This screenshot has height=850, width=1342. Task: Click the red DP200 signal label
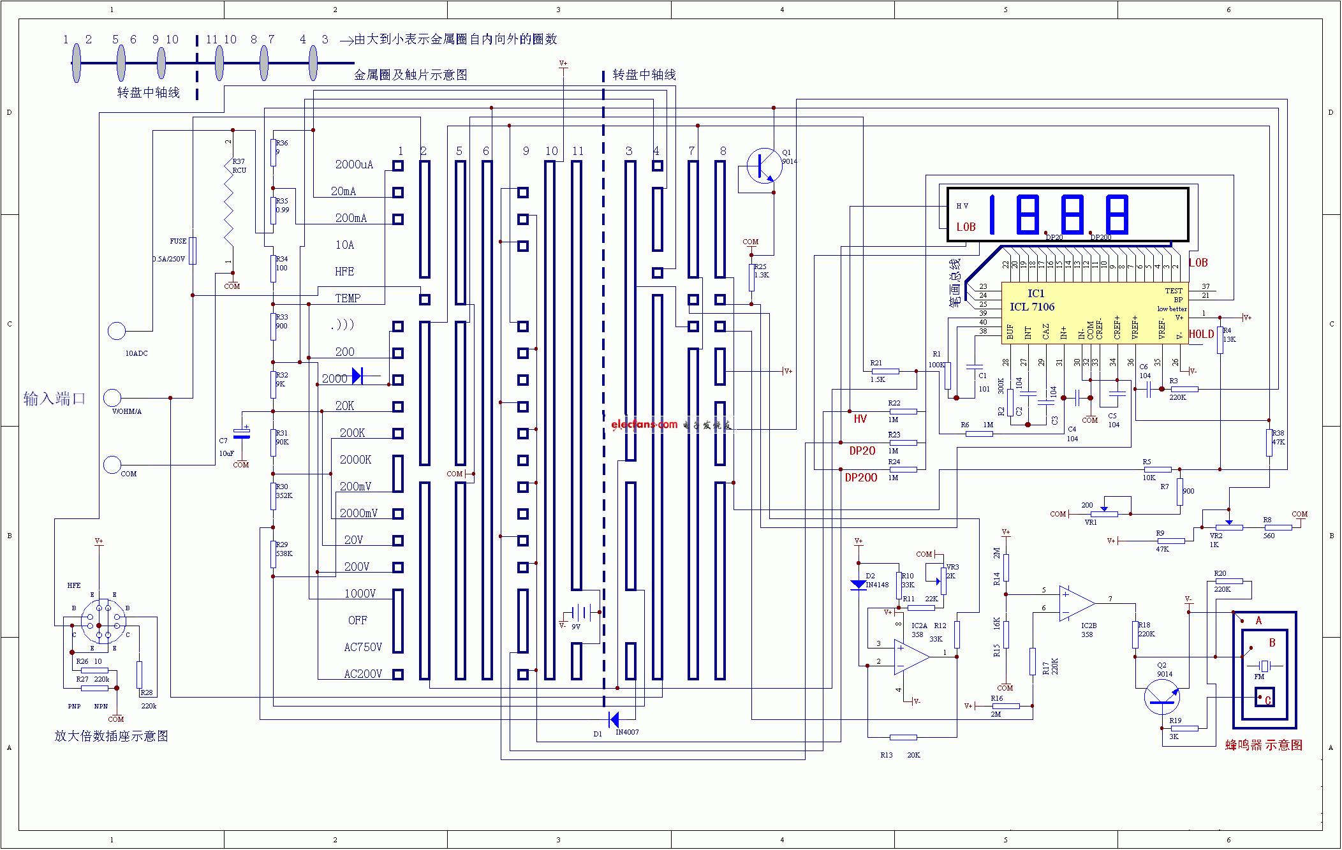pyautogui.click(x=860, y=478)
